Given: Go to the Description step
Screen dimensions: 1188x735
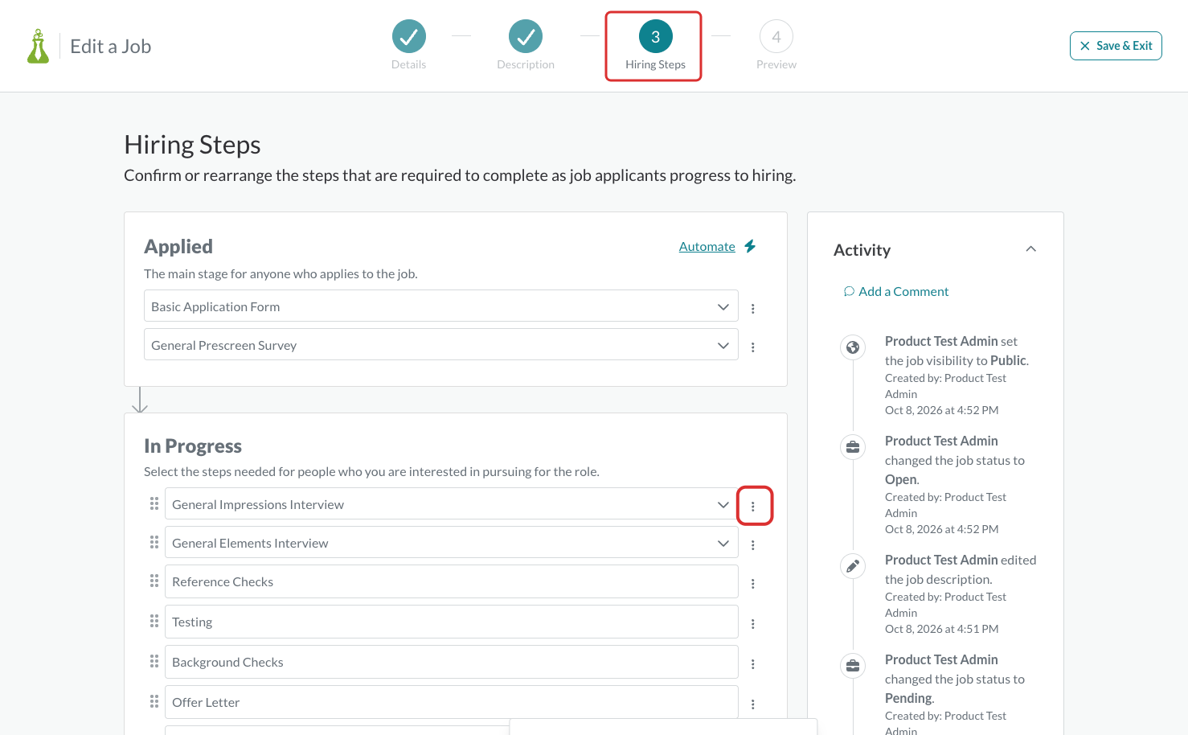Looking at the screenshot, I should click(526, 45).
